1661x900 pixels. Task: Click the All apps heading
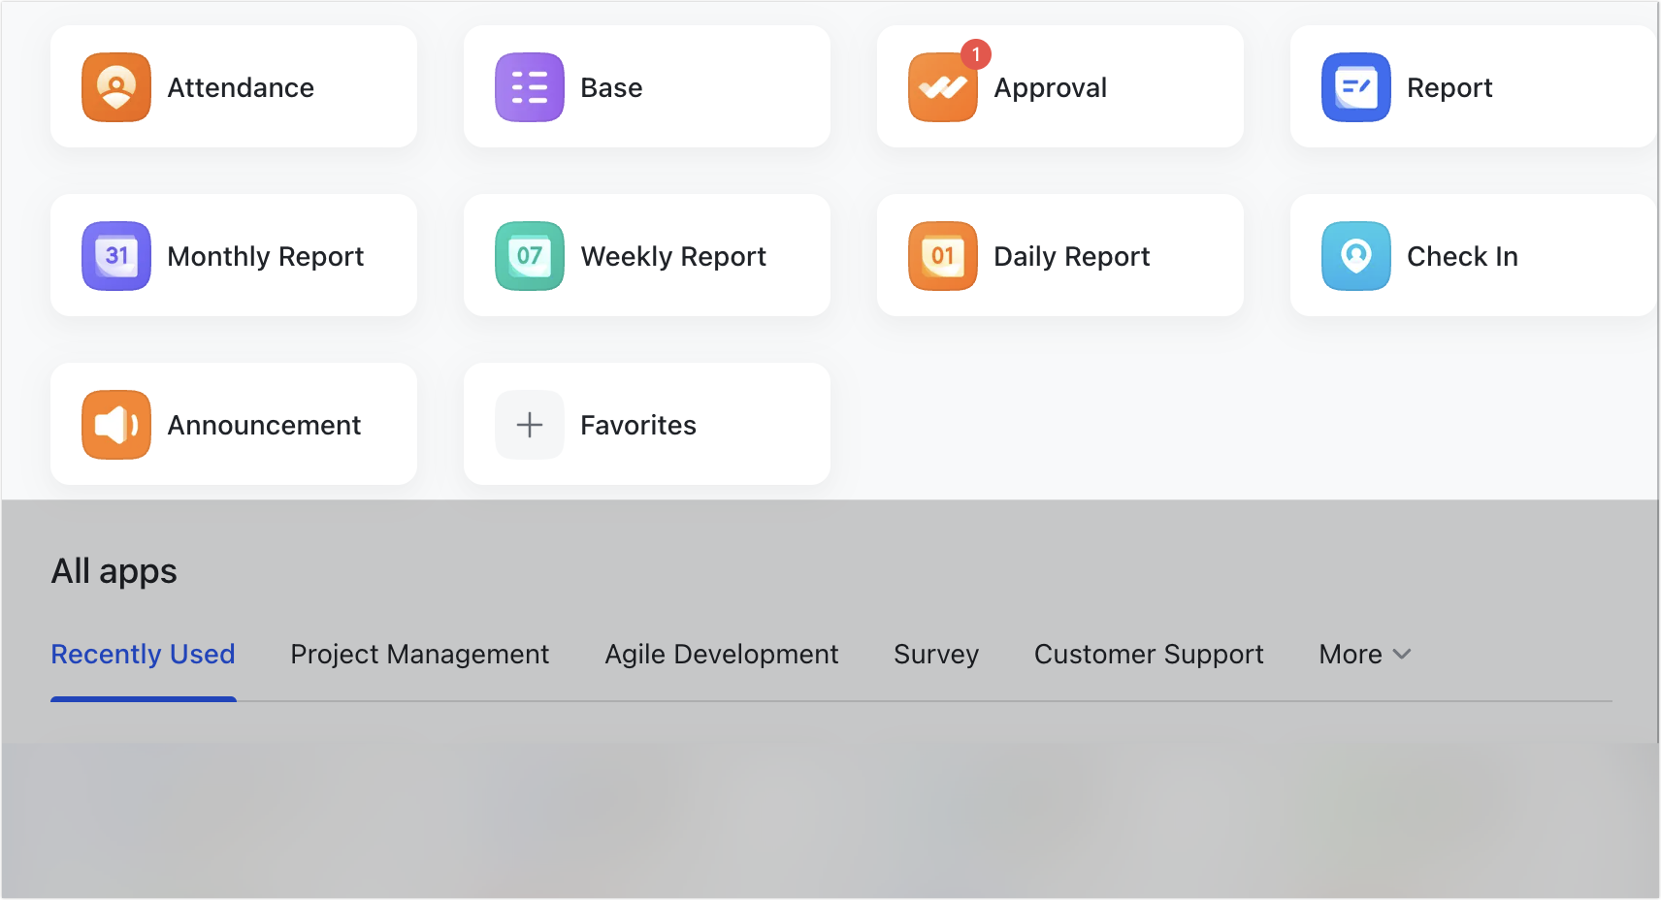pos(114,570)
